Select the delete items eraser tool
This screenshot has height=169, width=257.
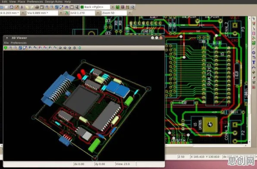click(254, 77)
